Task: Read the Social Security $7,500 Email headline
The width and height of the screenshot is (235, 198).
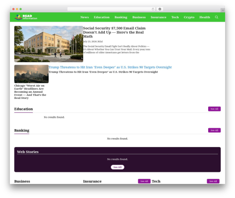Action: tap(114, 32)
